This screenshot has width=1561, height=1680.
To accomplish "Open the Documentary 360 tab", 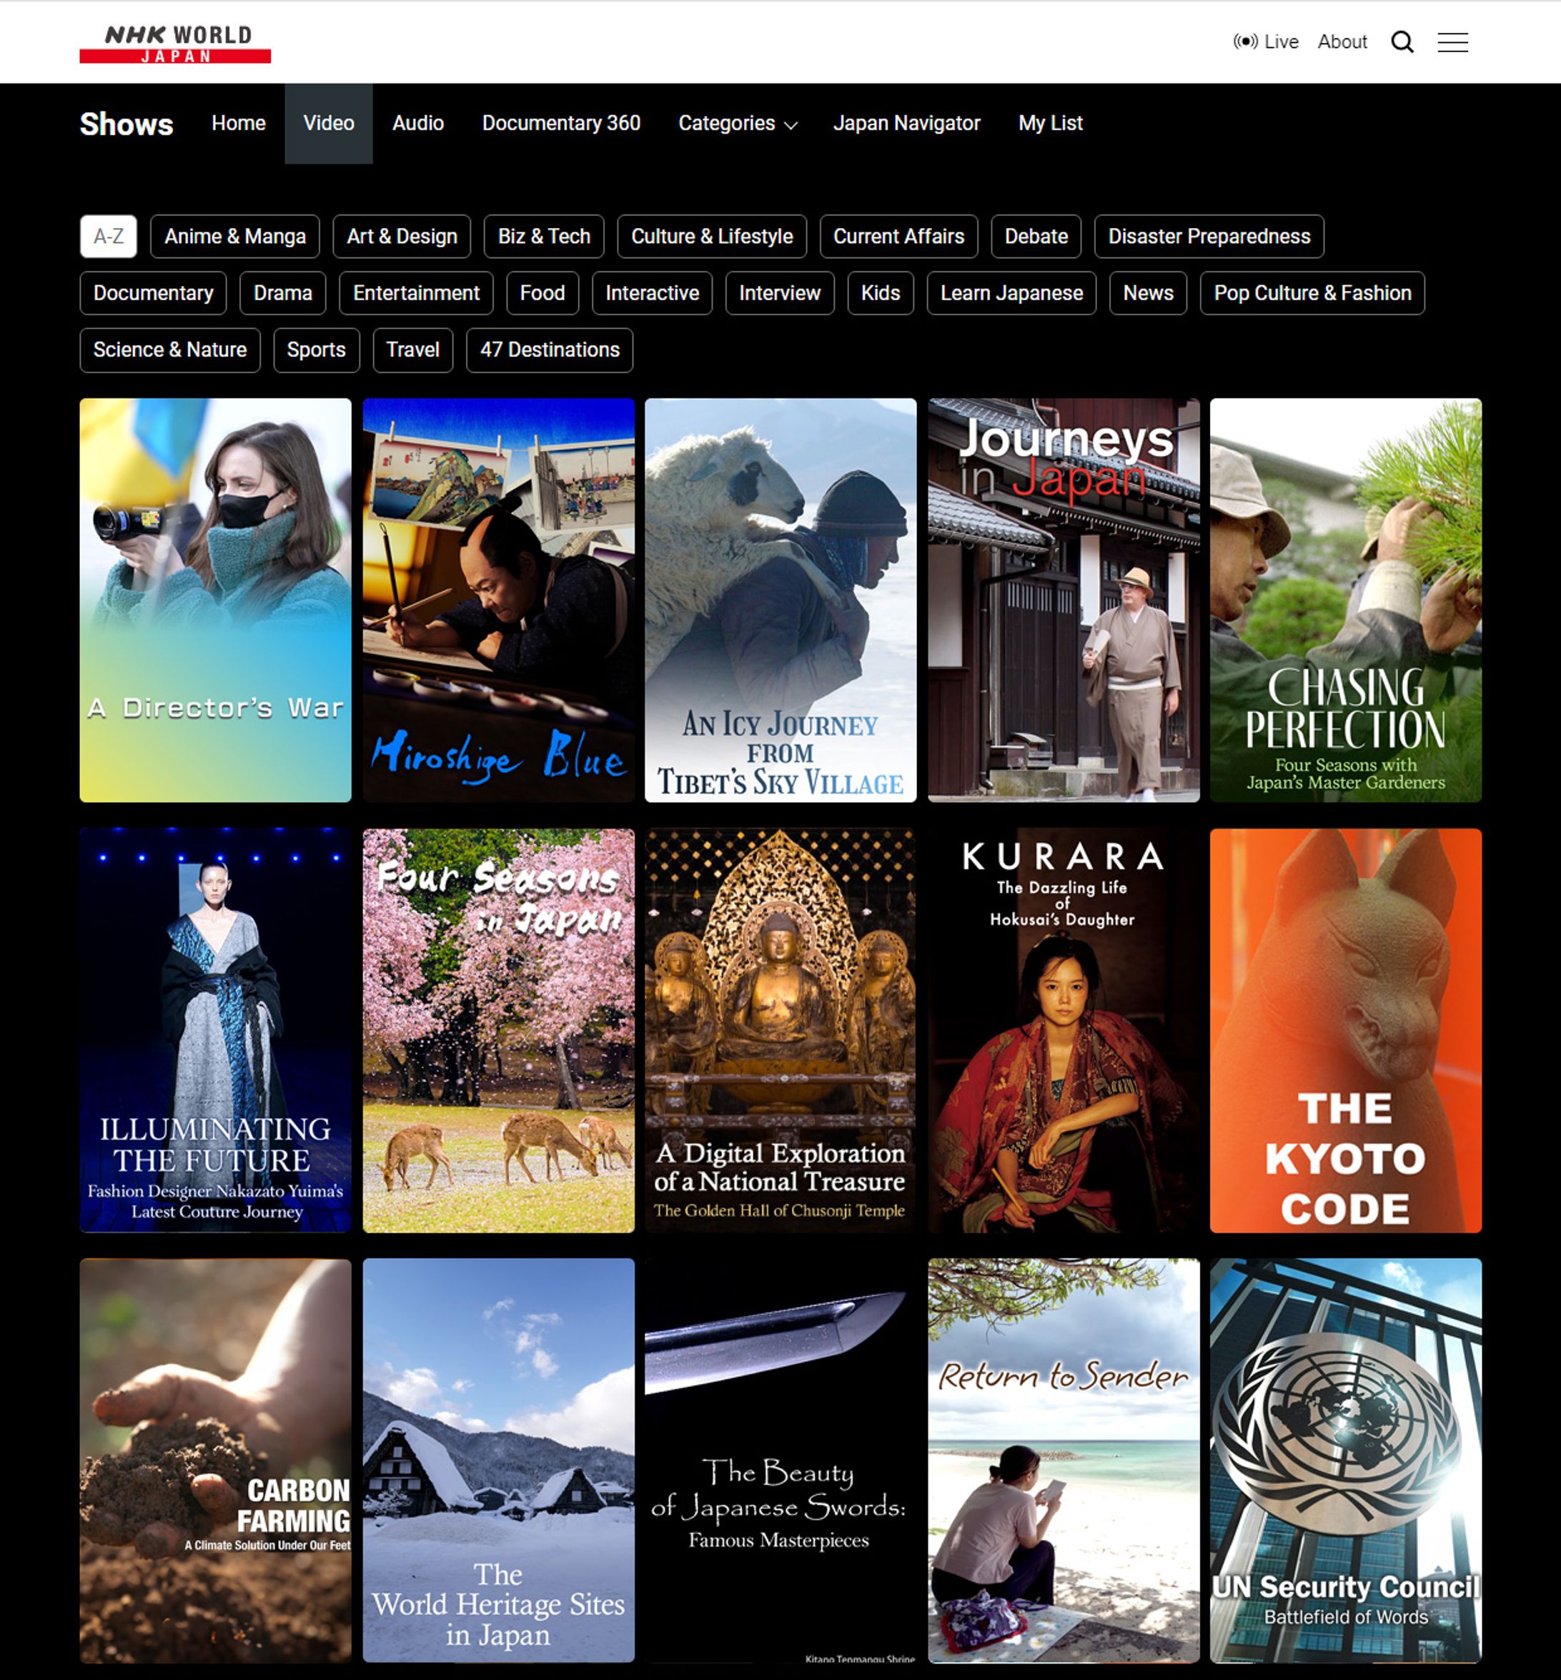I will [x=561, y=124].
